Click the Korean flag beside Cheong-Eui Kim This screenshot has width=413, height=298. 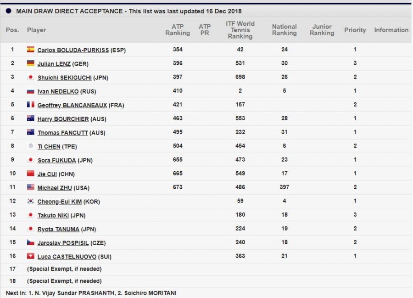tap(31, 201)
